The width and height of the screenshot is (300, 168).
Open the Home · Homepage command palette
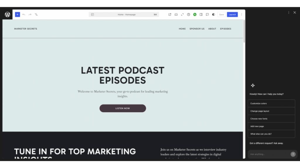[x=124, y=14]
